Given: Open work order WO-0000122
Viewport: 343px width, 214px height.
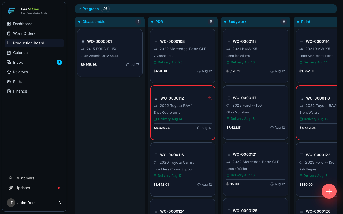Looking at the screenshot, I should [x=318, y=155].
